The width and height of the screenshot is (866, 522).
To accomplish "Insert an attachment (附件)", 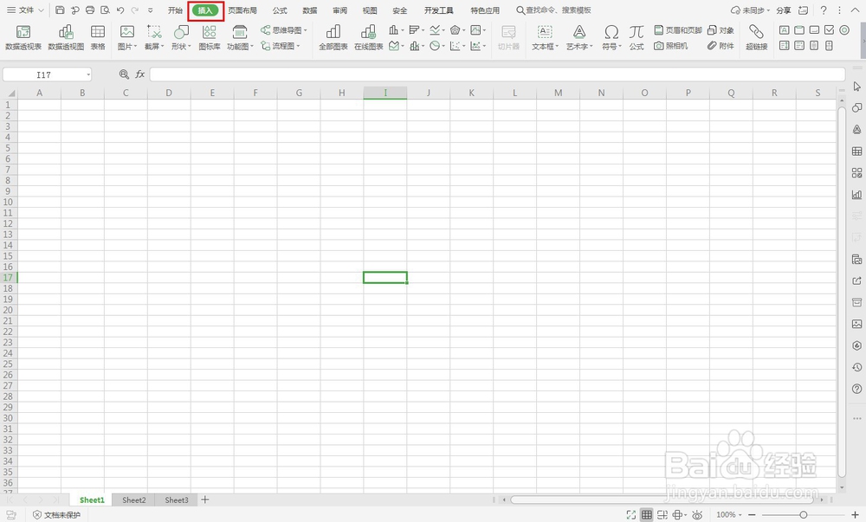I will coord(721,46).
